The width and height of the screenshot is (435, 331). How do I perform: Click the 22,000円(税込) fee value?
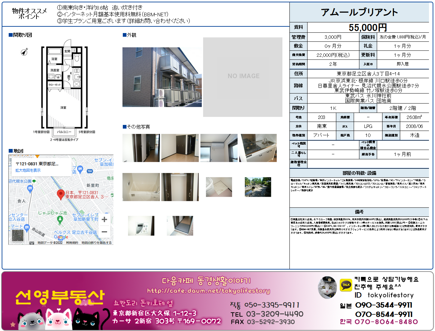pyautogui.click(x=333, y=55)
